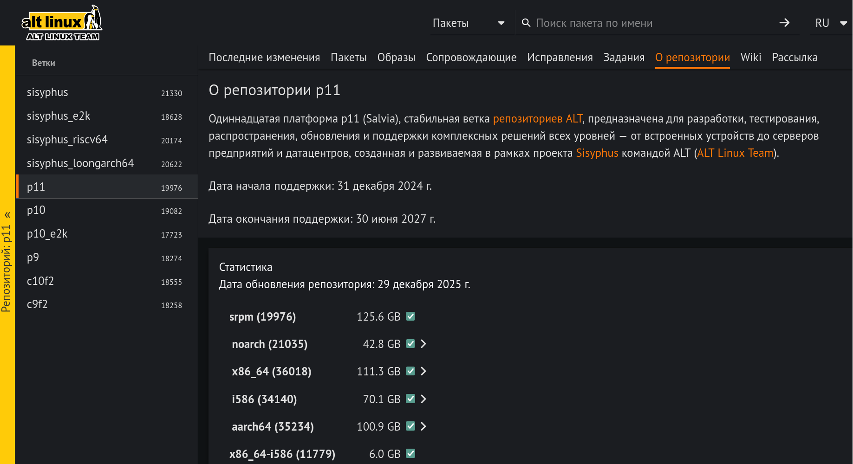
Task: Toggle the x86_64 checkbox
Action: [x=410, y=371]
